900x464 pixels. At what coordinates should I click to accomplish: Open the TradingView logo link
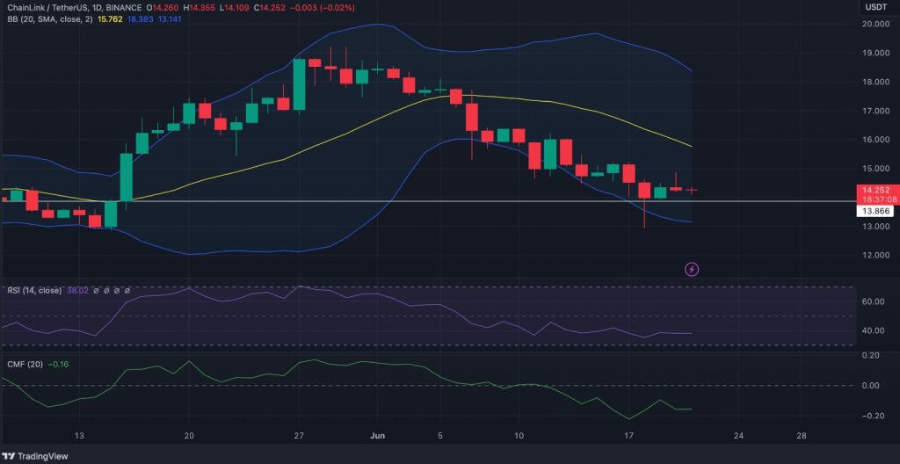point(36,457)
